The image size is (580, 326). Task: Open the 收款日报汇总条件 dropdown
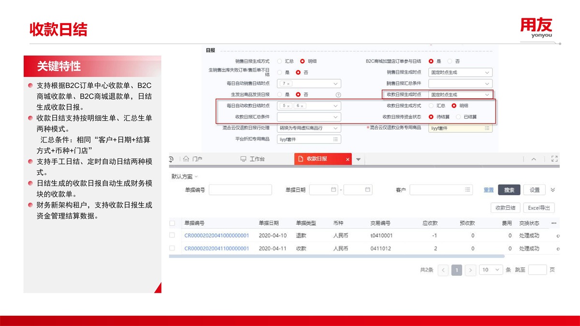(335, 117)
